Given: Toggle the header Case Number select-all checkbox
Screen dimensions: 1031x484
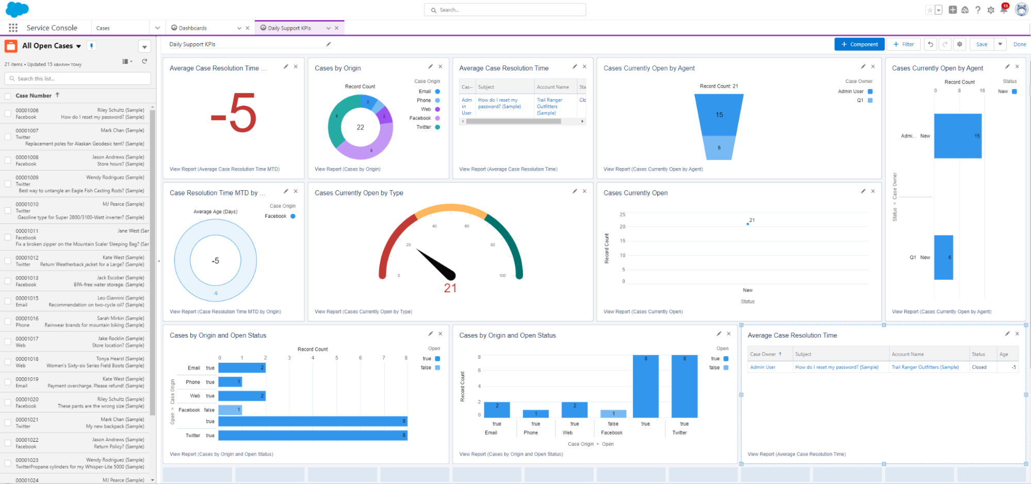Looking at the screenshot, I should tap(7, 95).
